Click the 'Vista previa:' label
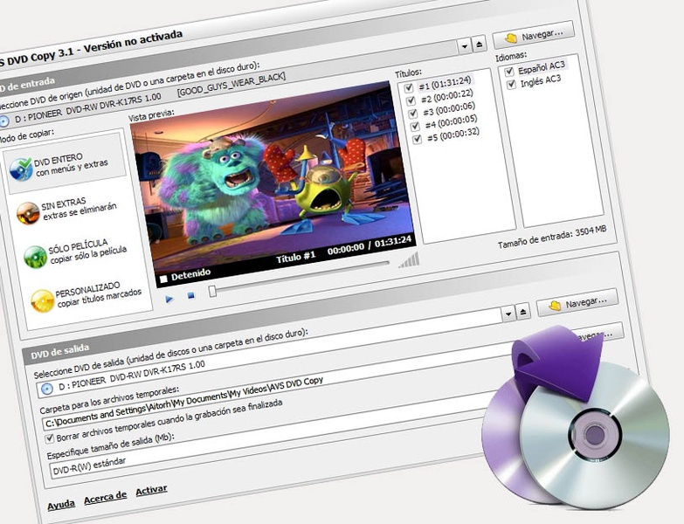684x524 pixels. coord(151,115)
